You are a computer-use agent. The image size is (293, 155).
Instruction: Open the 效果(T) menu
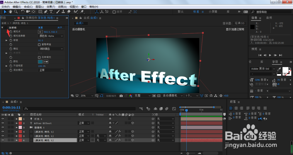coord(51,7)
